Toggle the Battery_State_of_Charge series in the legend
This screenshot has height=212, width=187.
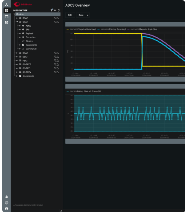[84, 91]
